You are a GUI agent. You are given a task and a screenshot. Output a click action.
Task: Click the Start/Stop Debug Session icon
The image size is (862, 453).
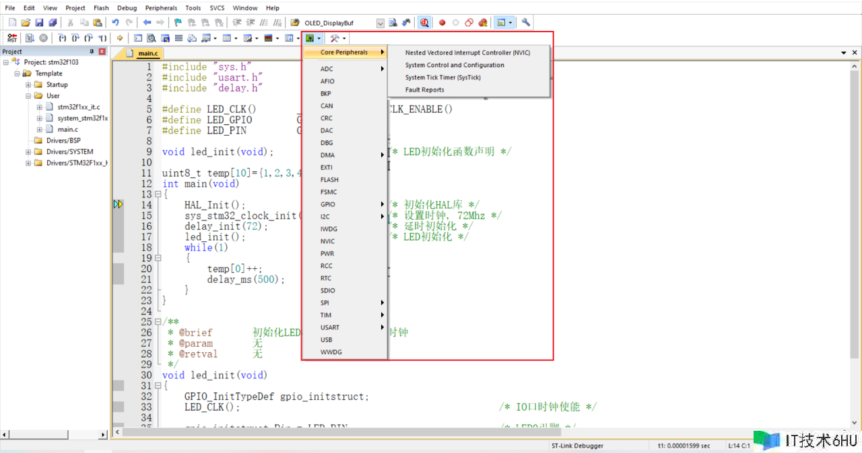tap(424, 23)
